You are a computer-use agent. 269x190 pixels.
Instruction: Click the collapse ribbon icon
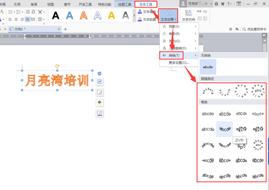(239, 4)
